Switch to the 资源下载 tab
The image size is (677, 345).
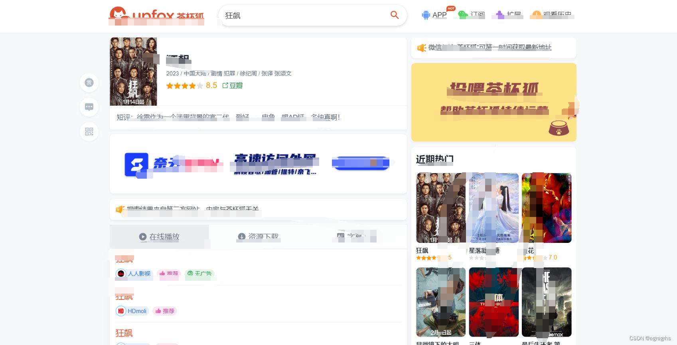pyautogui.click(x=258, y=237)
